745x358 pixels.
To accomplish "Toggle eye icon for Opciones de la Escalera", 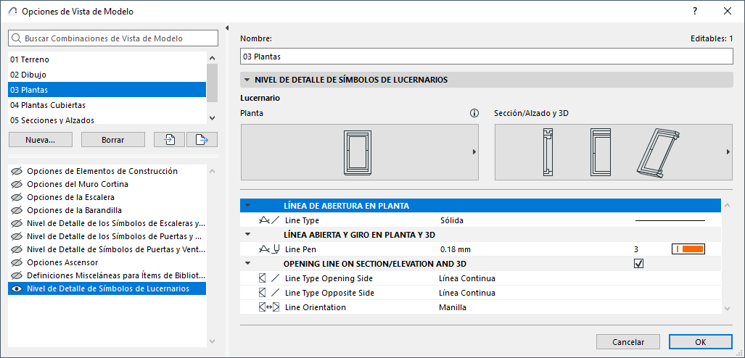I will tap(17, 197).
